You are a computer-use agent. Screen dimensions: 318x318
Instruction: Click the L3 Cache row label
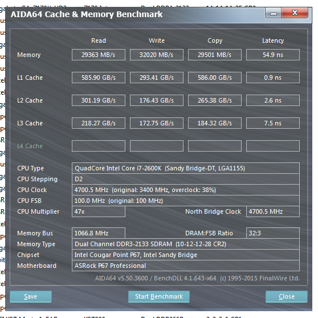pyautogui.click(x=30, y=123)
